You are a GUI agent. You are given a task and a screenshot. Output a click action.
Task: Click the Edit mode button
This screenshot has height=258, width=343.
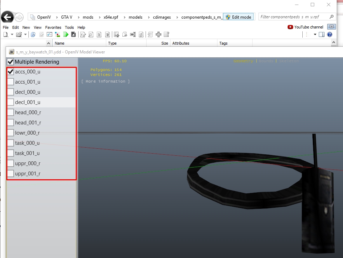pyautogui.click(x=238, y=17)
